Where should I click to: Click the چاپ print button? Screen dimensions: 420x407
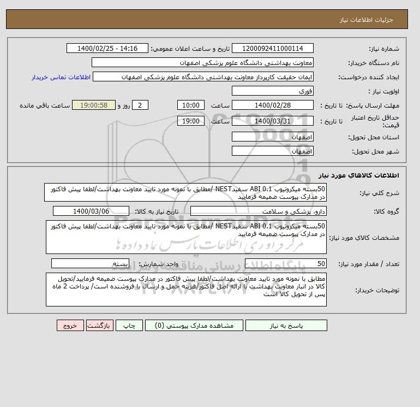129,326
